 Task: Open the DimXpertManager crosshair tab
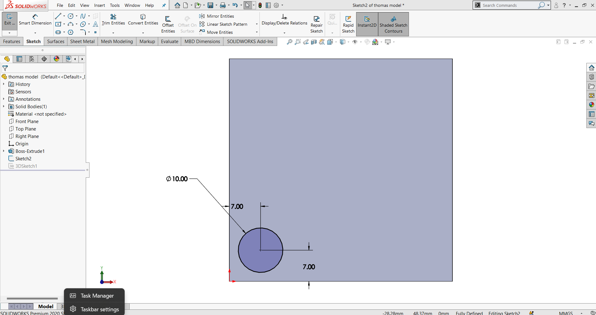click(44, 59)
